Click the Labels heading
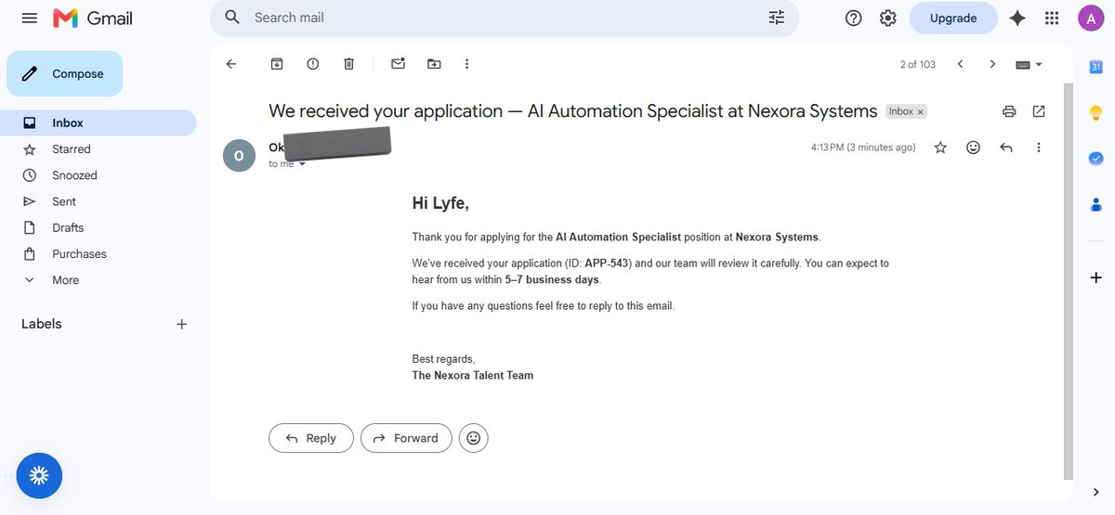This screenshot has height=515, width=1115. click(42, 324)
